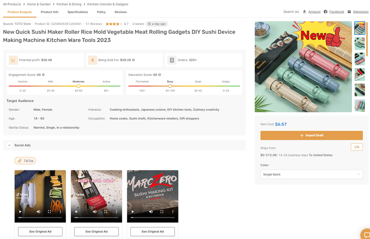Switch to the Product Info tab

point(50,12)
